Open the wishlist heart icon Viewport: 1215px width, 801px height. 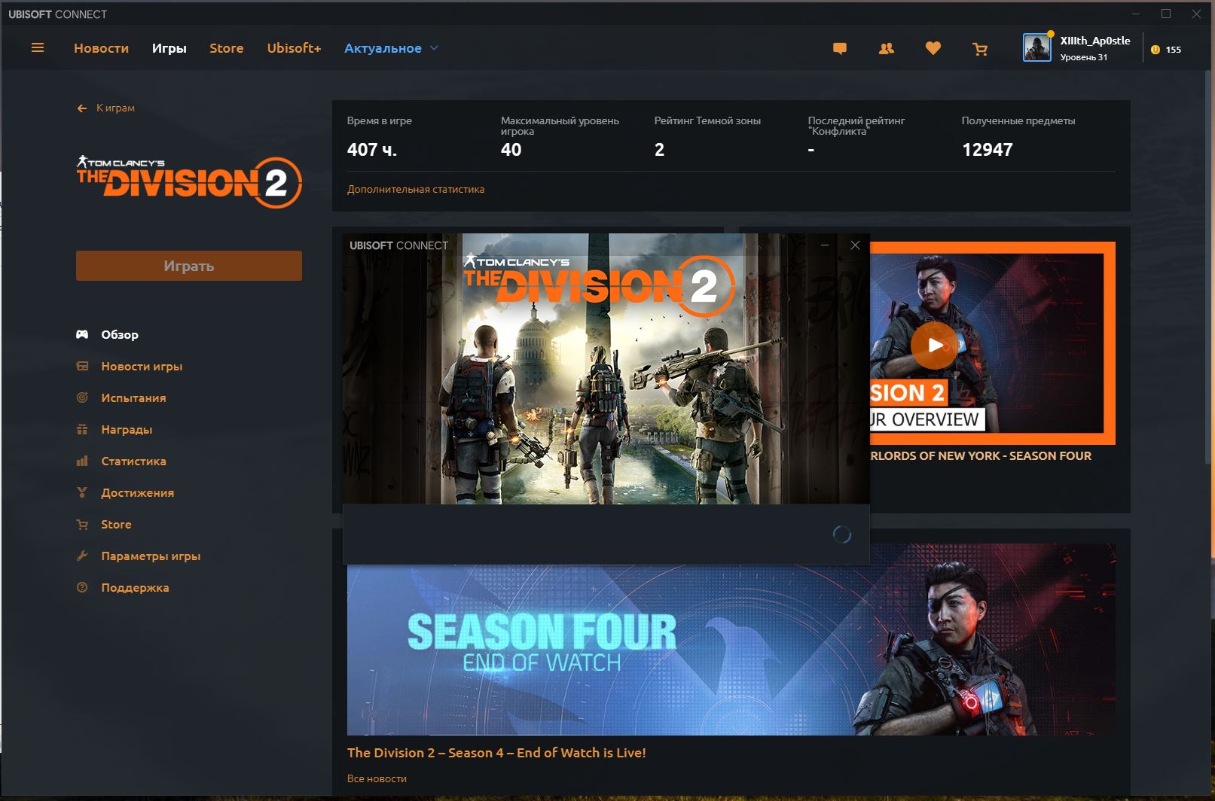(x=933, y=49)
